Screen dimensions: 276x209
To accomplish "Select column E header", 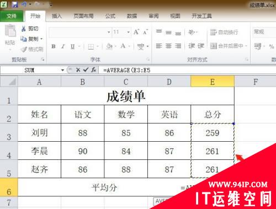I will pos(213,82).
